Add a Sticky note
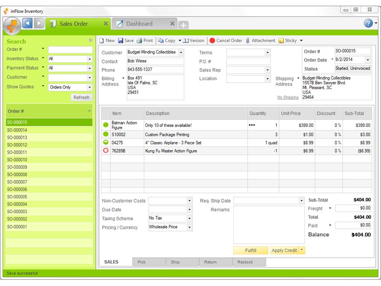The width and height of the screenshot is (381, 286). (x=281, y=41)
